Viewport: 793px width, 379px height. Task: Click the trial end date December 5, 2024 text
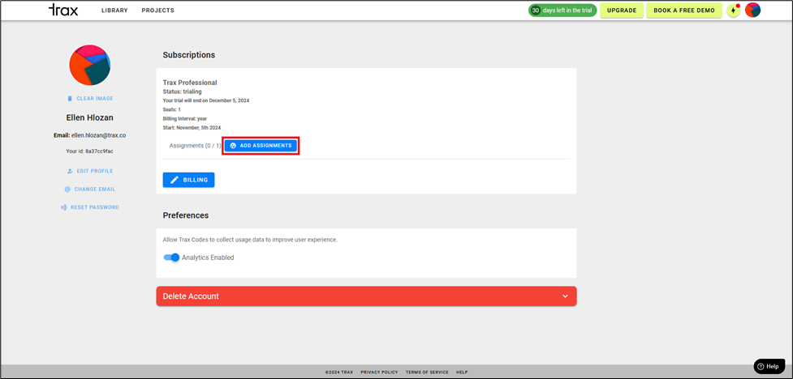coord(226,100)
